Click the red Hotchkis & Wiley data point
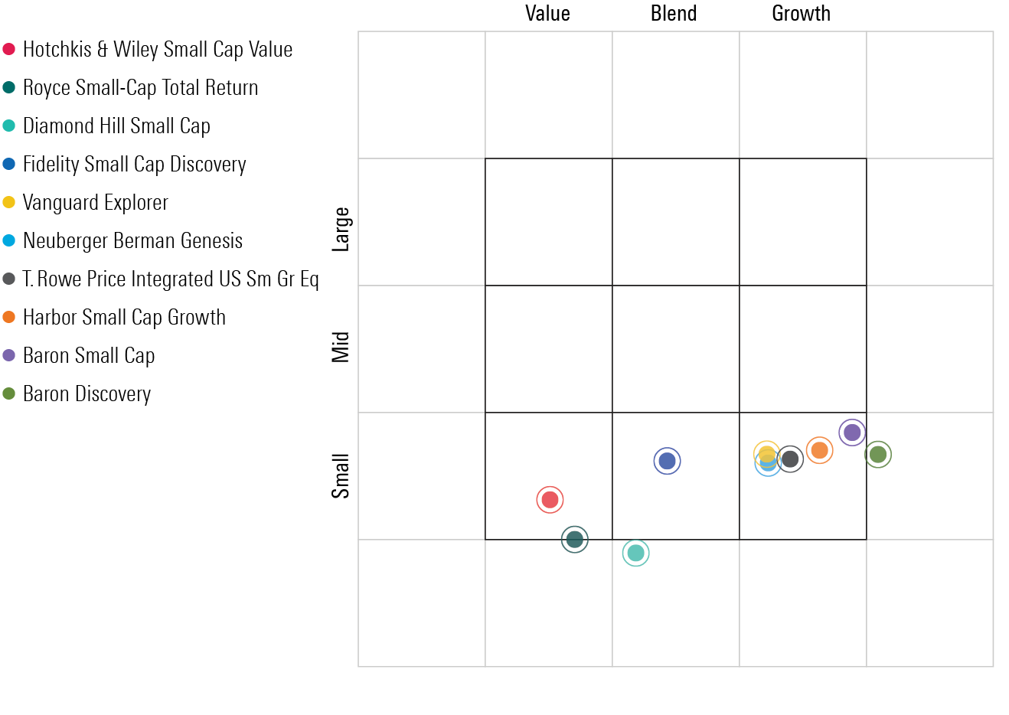Viewport: 1009px width, 715px height. click(550, 500)
